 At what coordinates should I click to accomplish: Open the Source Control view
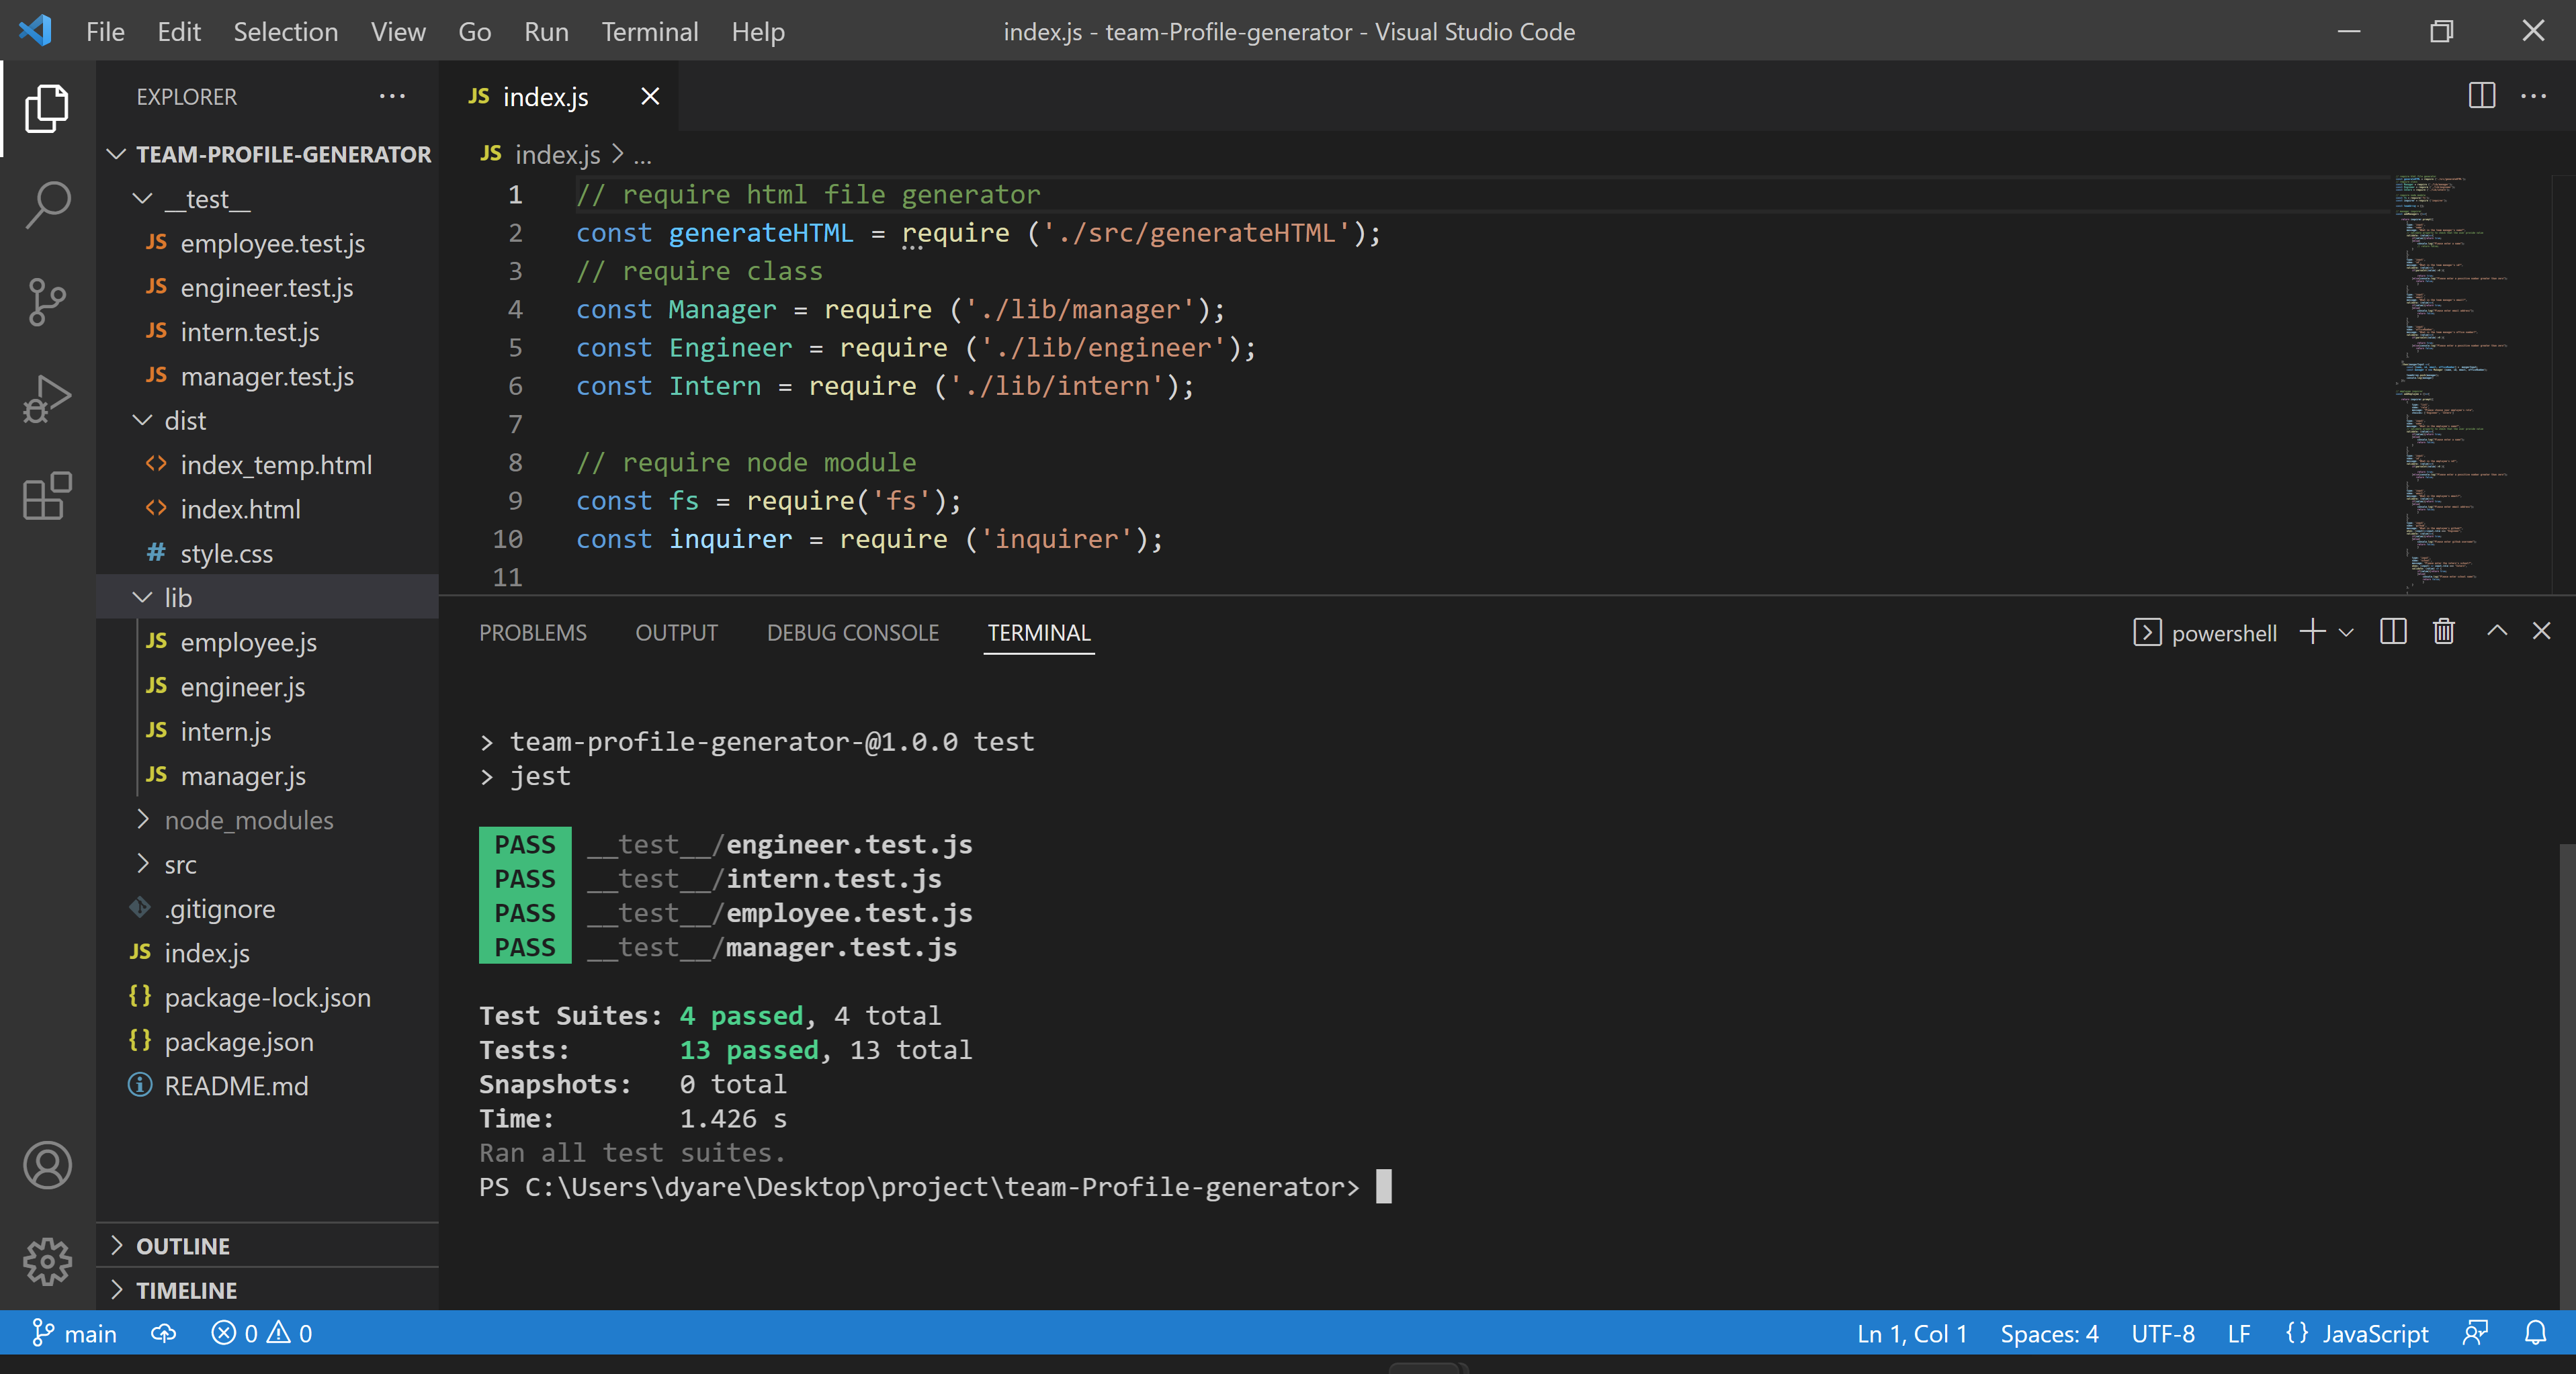click(x=47, y=301)
